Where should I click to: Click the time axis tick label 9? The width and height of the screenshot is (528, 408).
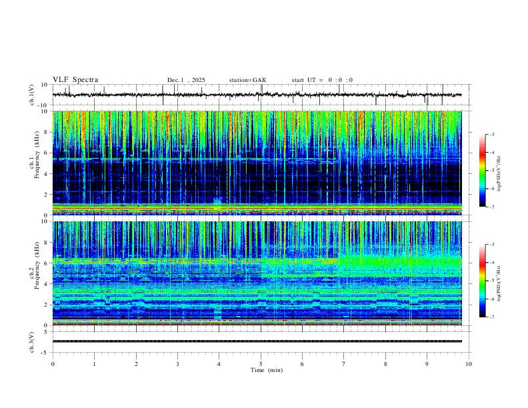pyautogui.click(x=427, y=364)
